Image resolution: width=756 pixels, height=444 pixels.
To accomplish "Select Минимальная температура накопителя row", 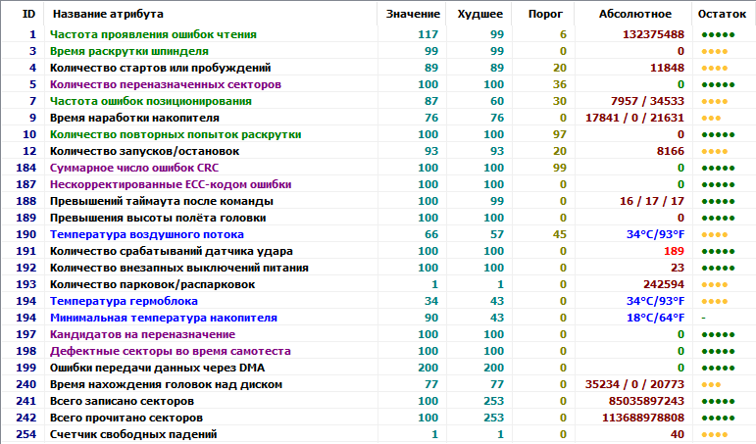I will coord(378,318).
